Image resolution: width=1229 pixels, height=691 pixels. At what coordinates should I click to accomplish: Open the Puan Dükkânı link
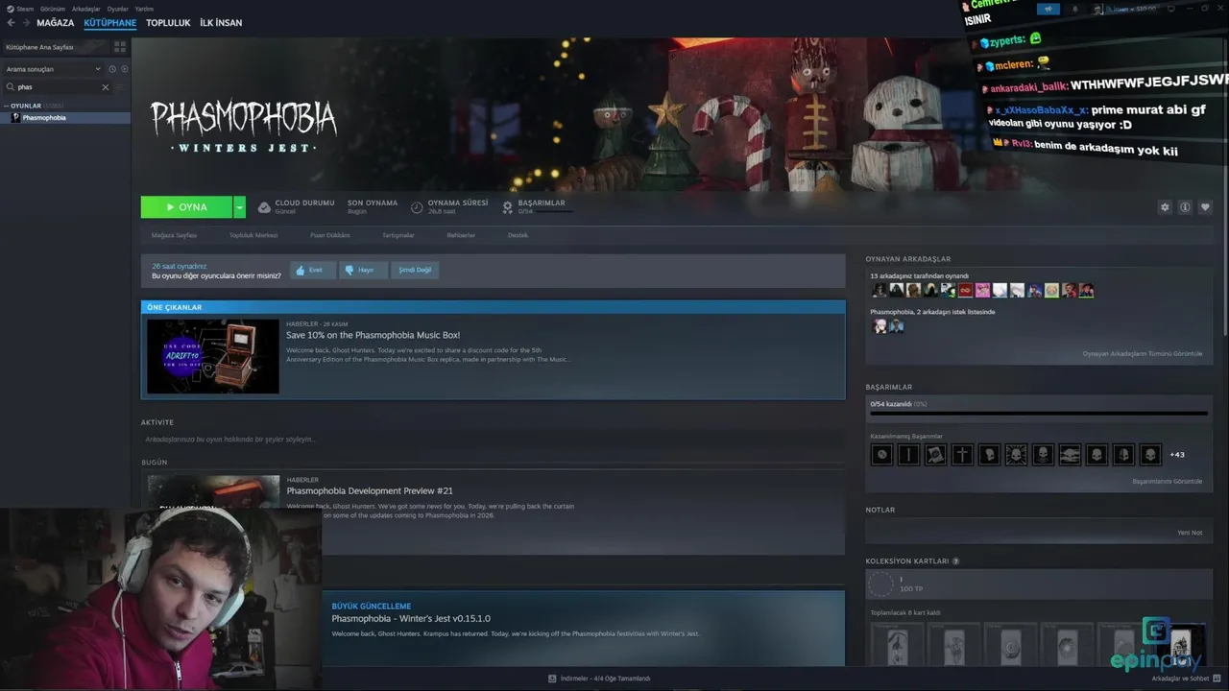tap(330, 235)
